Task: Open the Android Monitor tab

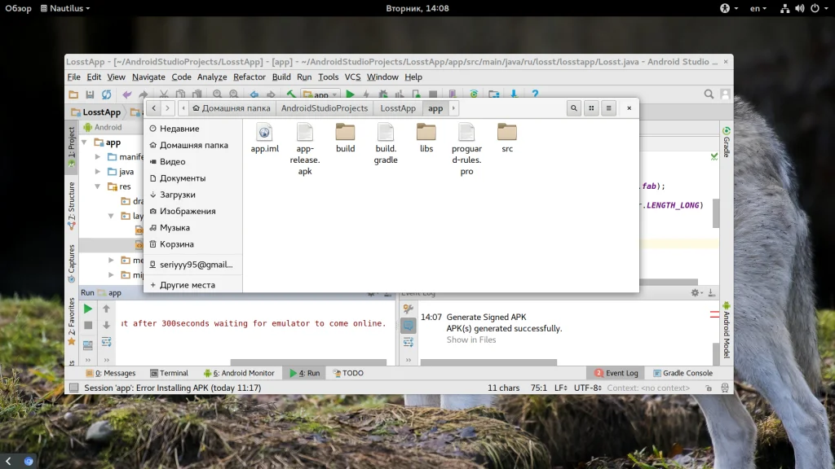Action: coord(239,373)
